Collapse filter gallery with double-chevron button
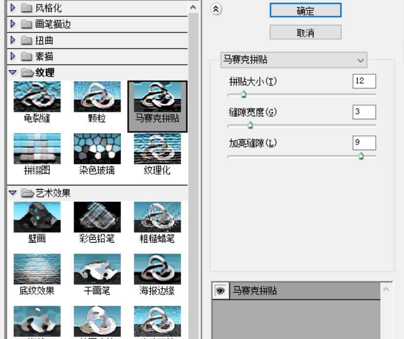This screenshot has width=404, height=339. [216, 9]
